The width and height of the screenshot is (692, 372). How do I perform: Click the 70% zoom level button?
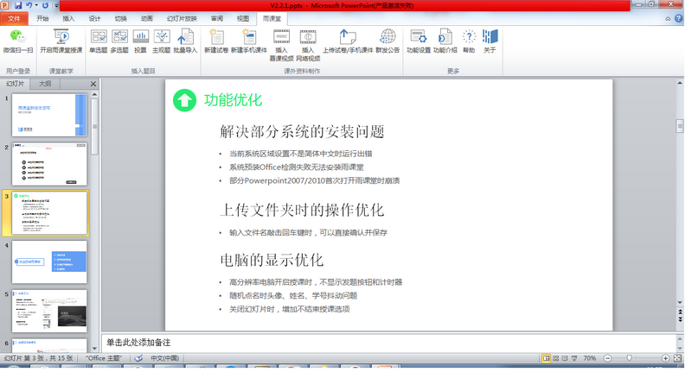pyautogui.click(x=590, y=358)
